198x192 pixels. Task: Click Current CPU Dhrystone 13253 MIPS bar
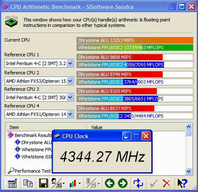click(135, 40)
